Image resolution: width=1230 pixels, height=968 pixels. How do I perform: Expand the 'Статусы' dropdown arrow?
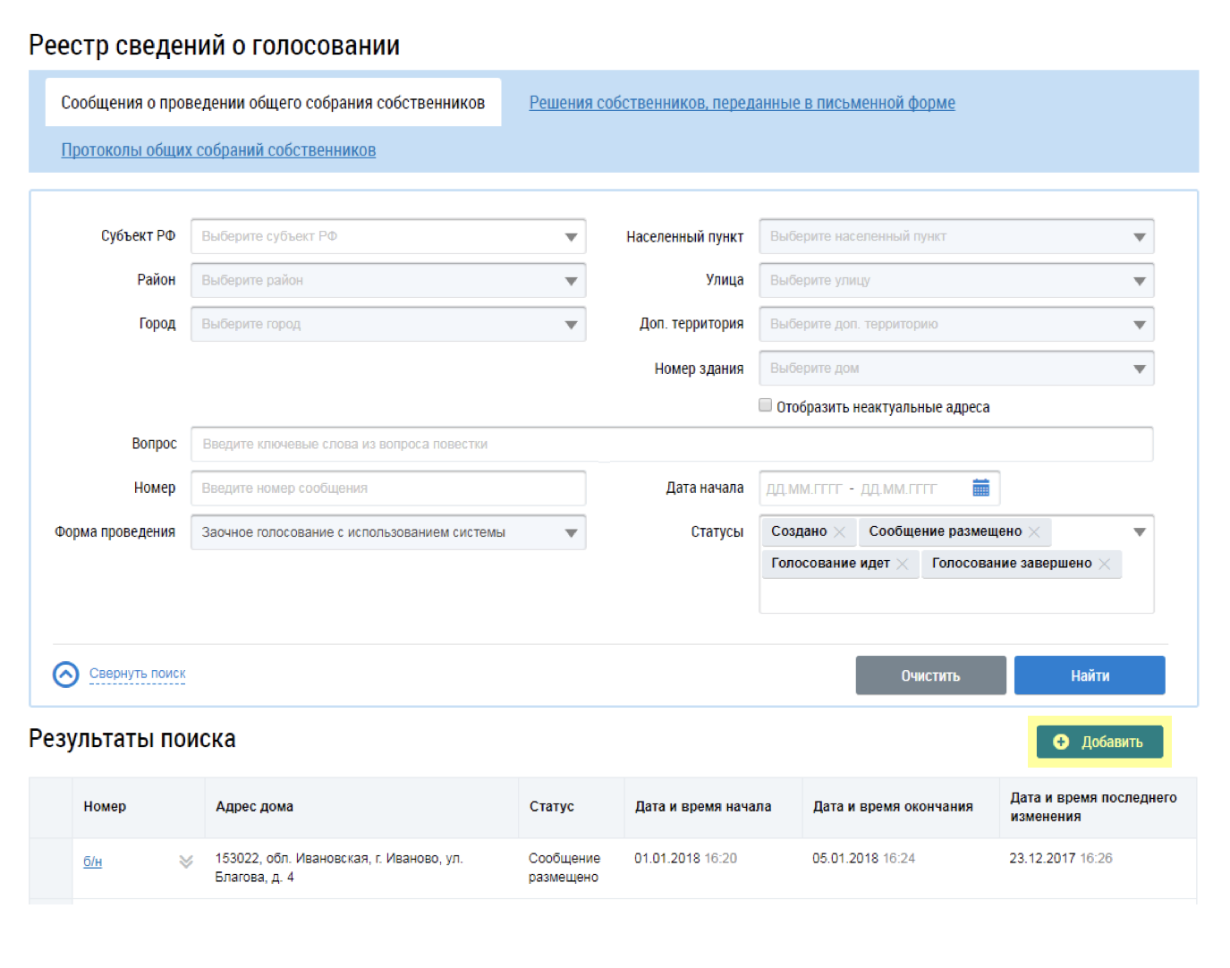click(x=1140, y=532)
